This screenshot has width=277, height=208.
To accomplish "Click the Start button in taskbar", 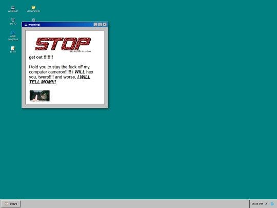I will coord(11,204).
